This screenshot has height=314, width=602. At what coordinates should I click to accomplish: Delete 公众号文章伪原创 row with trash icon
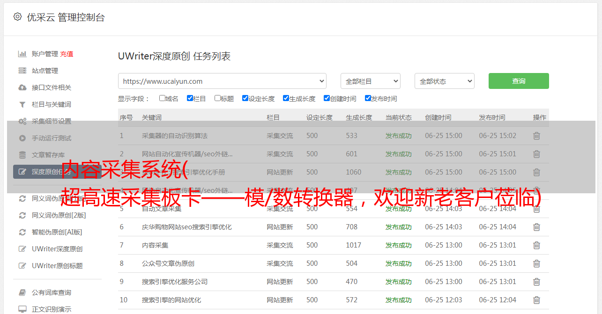(x=536, y=263)
